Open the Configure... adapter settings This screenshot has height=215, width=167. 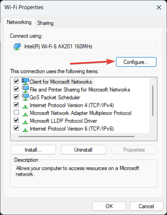tap(136, 62)
